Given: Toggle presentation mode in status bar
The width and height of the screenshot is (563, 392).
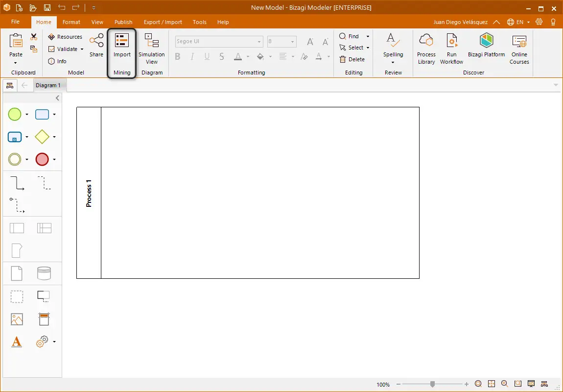Looking at the screenshot, I should tap(531, 384).
